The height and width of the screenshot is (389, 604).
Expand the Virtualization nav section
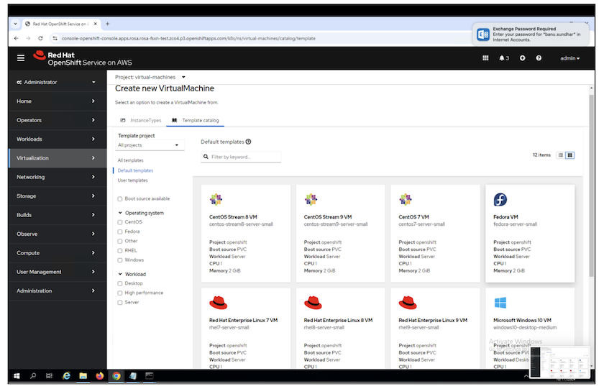[x=56, y=158]
